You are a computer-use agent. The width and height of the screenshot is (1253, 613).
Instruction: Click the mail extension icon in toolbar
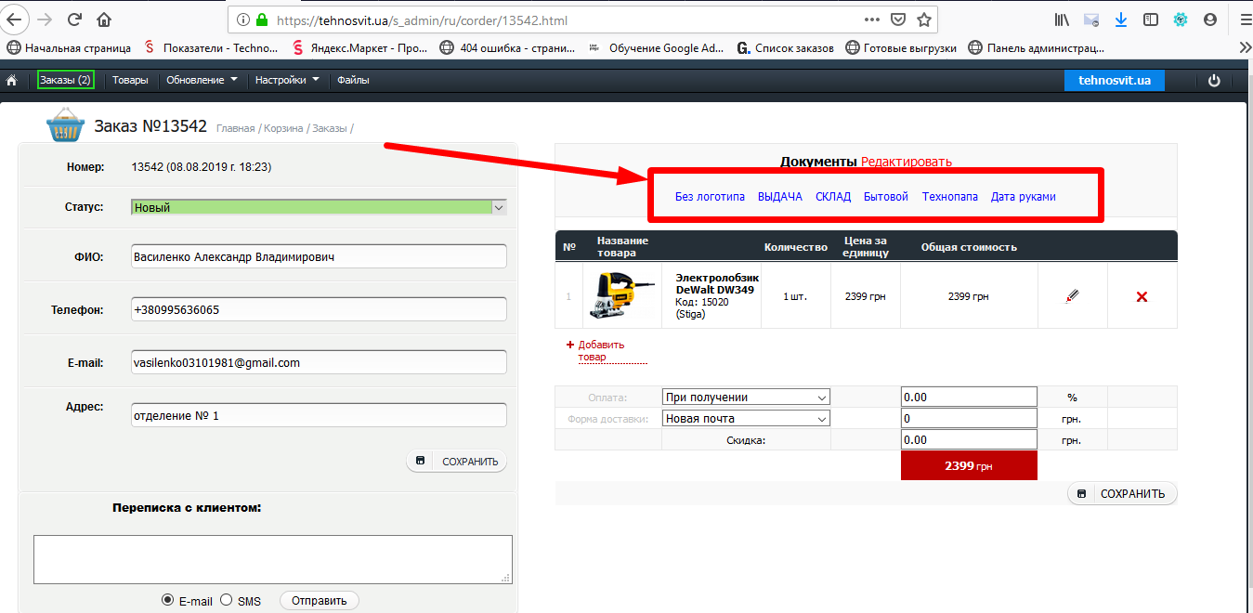tap(1091, 20)
